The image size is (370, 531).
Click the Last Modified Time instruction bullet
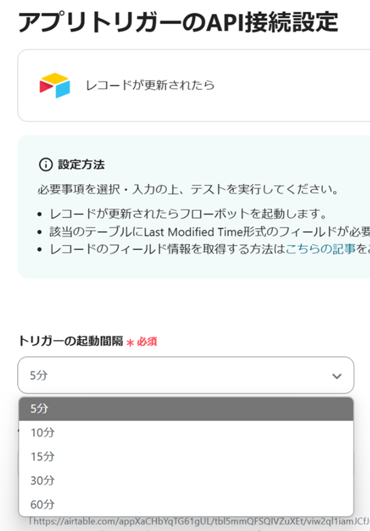click(209, 232)
